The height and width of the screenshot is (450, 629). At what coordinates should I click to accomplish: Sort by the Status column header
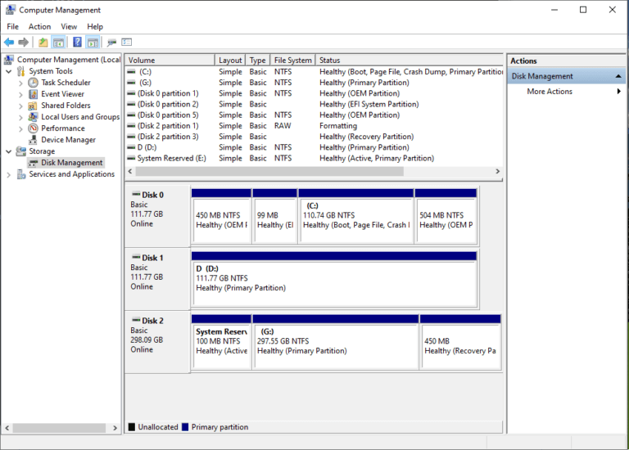pos(410,60)
